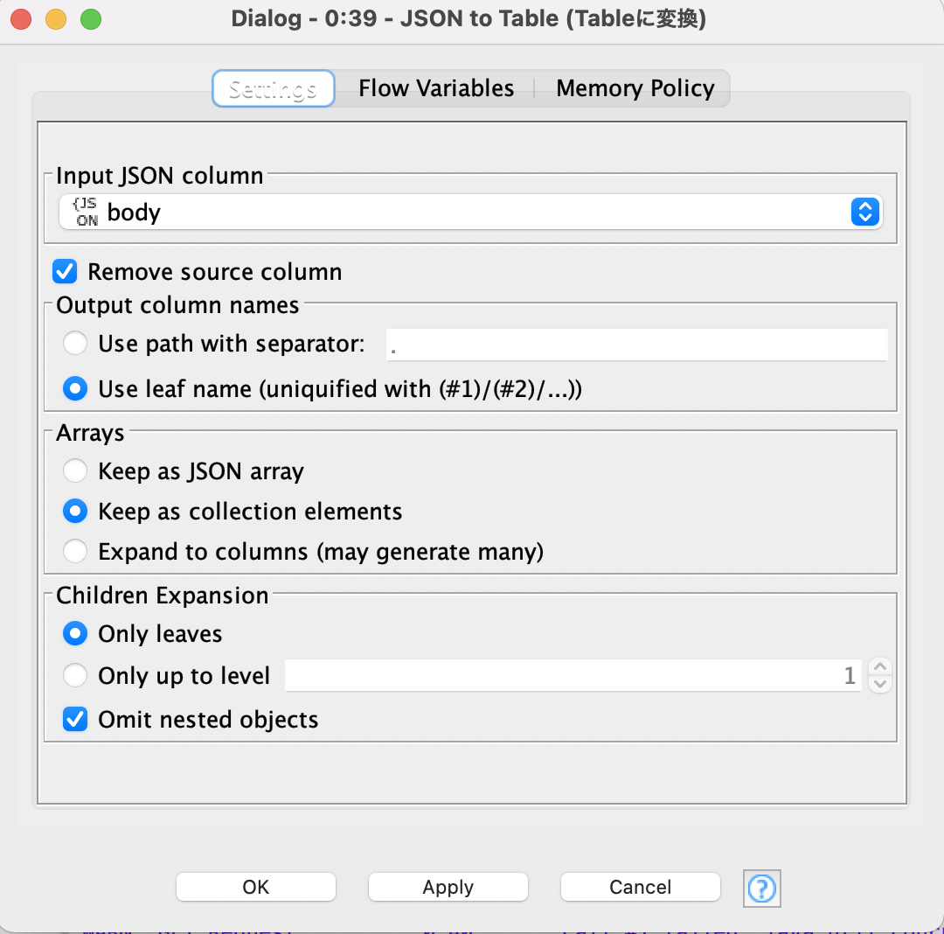Close the dialog with the red button
944x934 pixels.
[21, 19]
